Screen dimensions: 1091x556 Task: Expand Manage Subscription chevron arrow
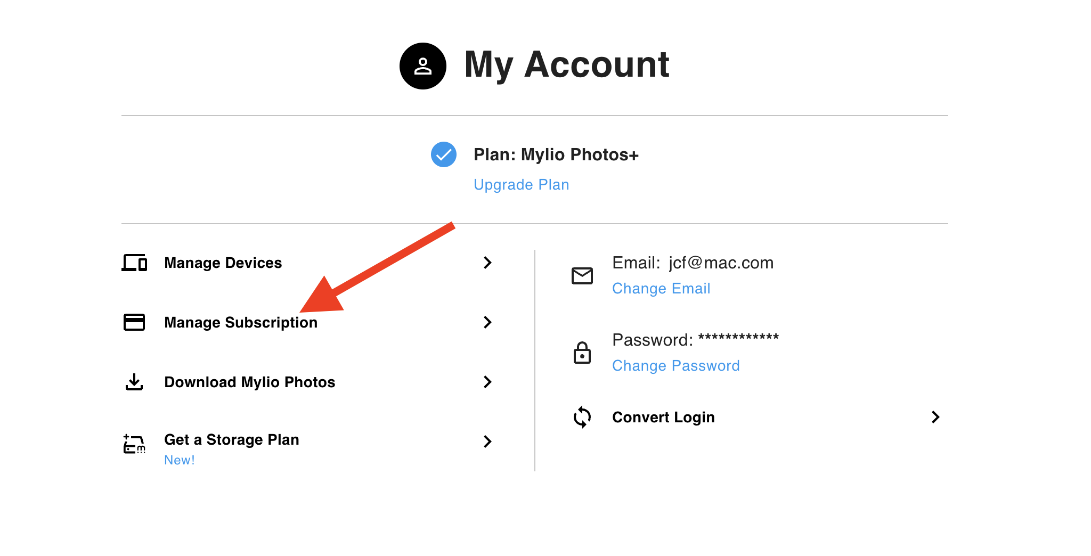pyautogui.click(x=487, y=322)
